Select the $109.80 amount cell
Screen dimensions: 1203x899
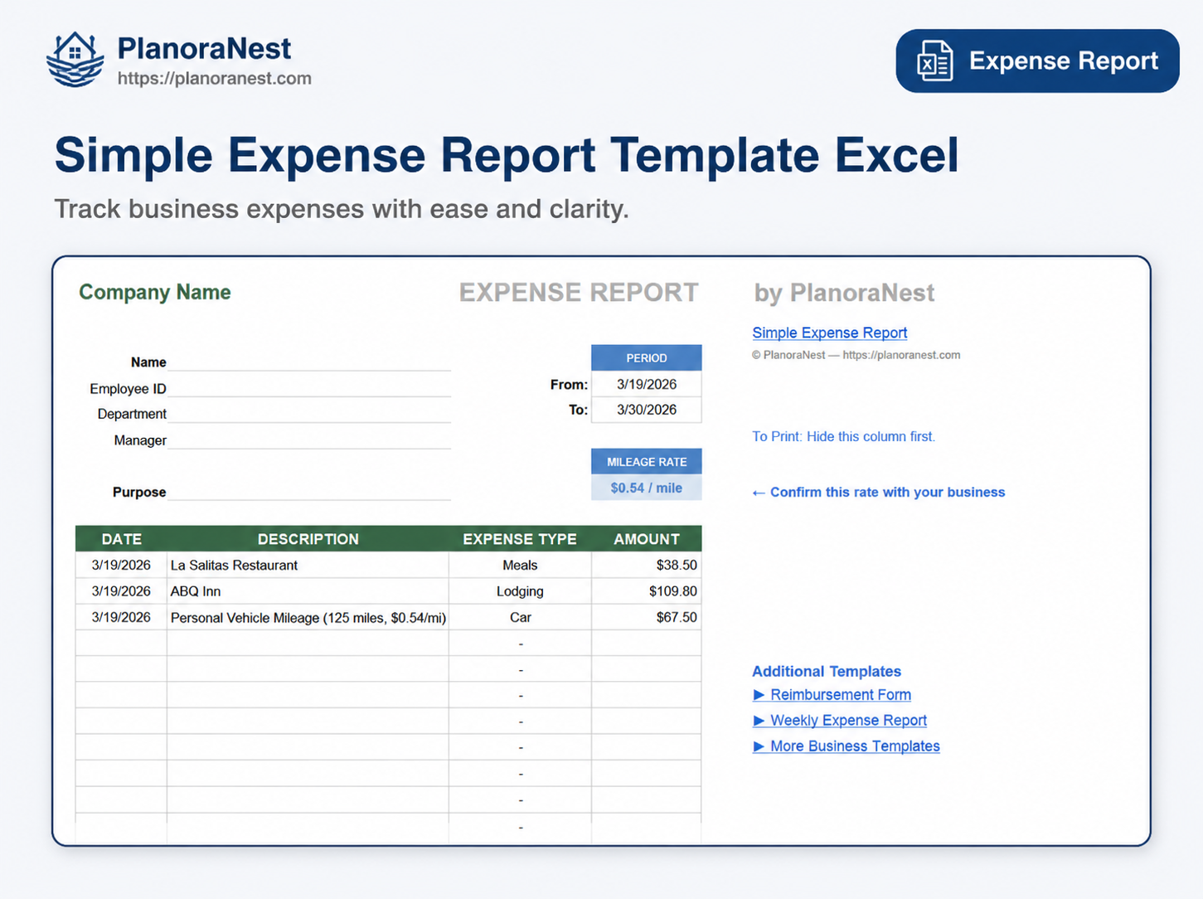pos(647,591)
